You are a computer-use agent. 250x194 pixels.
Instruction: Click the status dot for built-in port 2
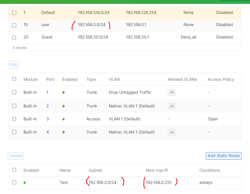pyautogui.click(x=63, y=106)
